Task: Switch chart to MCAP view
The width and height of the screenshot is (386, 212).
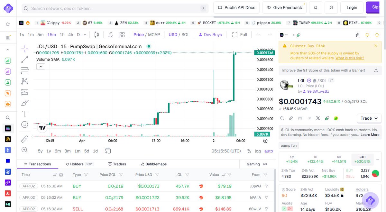Action: tap(154, 34)
